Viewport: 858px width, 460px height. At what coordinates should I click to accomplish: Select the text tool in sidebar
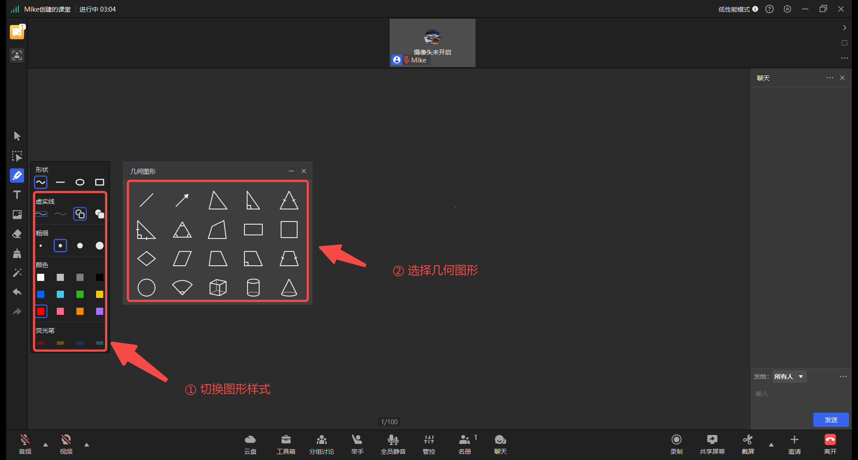17,195
